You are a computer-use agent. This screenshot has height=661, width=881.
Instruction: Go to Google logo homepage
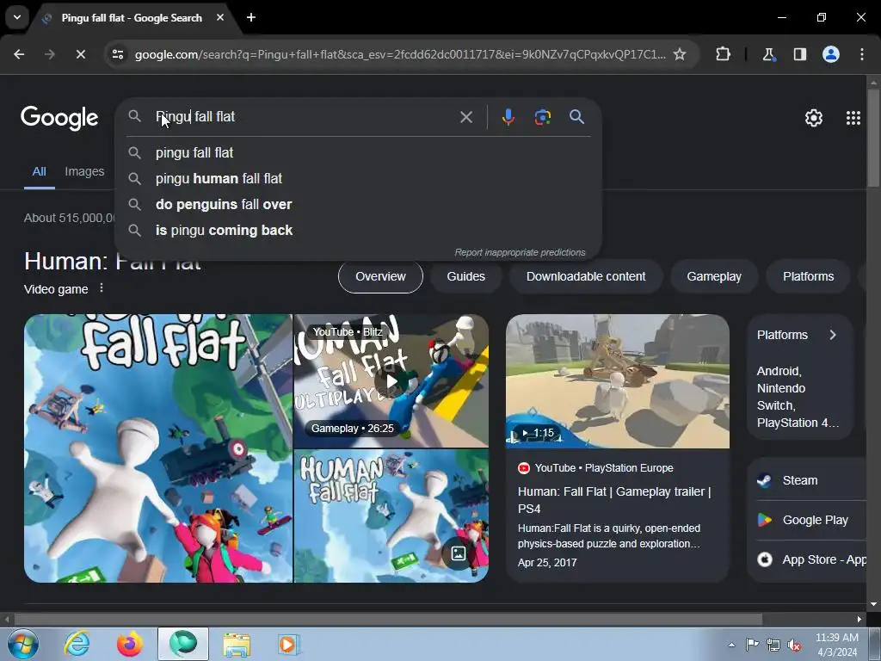[59, 118]
